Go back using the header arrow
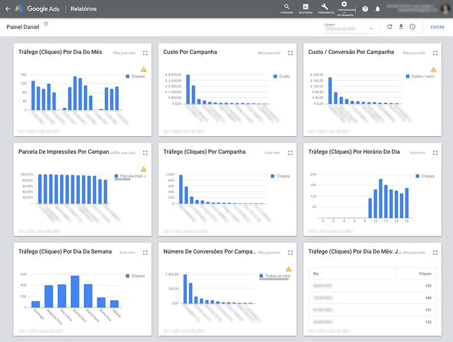Viewport: 453px width, 342px height. 8,9
